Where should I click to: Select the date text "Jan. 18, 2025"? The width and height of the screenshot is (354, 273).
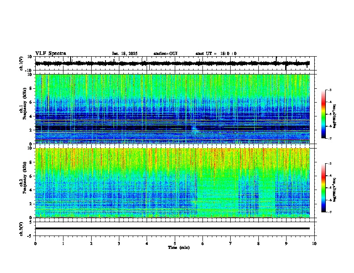(x=125, y=54)
